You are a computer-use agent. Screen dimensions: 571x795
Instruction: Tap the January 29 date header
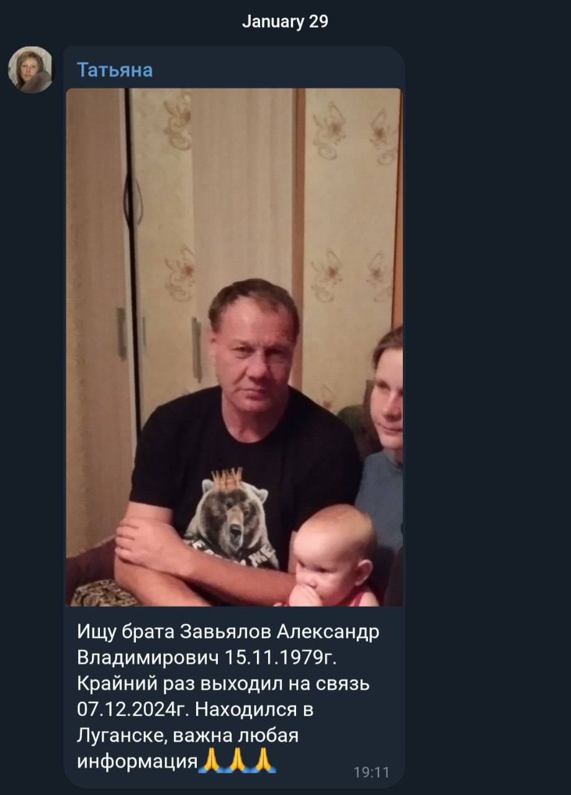(x=285, y=22)
